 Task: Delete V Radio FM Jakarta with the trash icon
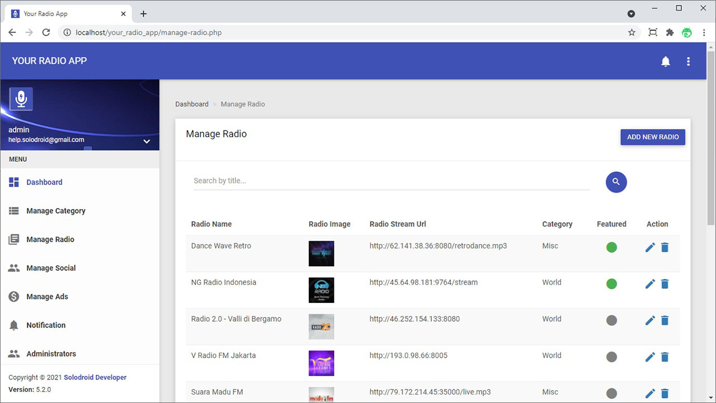click(x=665, y=357)
